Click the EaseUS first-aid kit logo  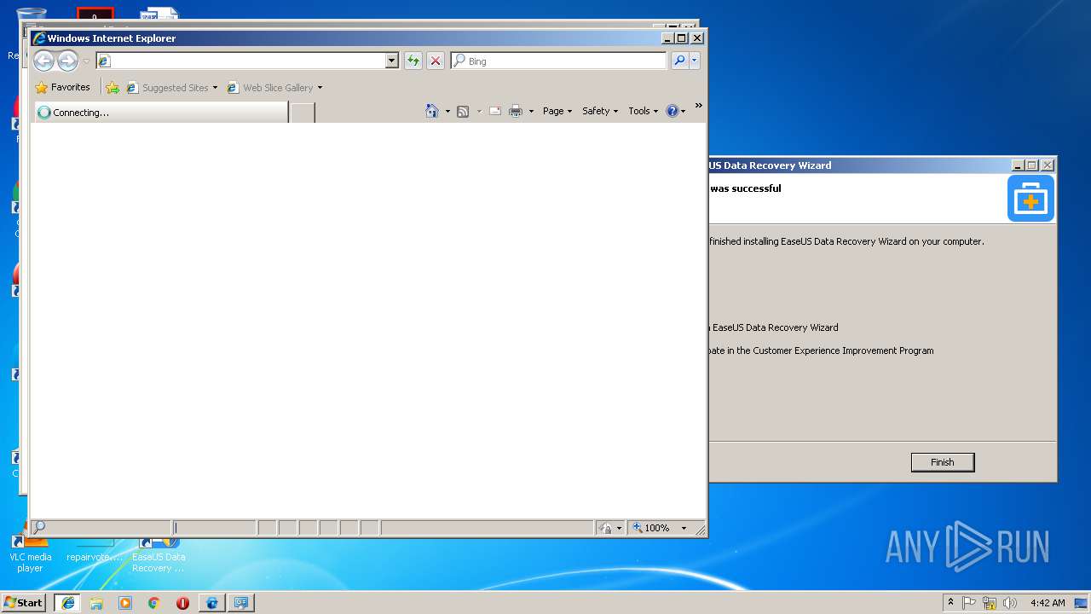click(1030, 199)
